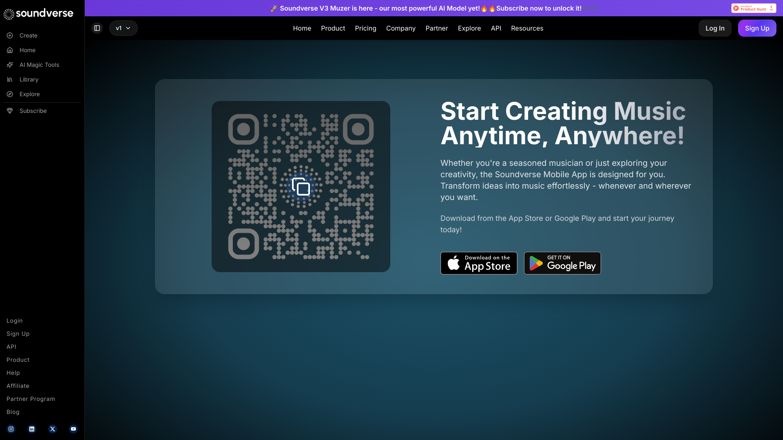This screenshot has width=783, height=440.
Task: Open Soundverse Instagram page
Action: coord(11,429)
